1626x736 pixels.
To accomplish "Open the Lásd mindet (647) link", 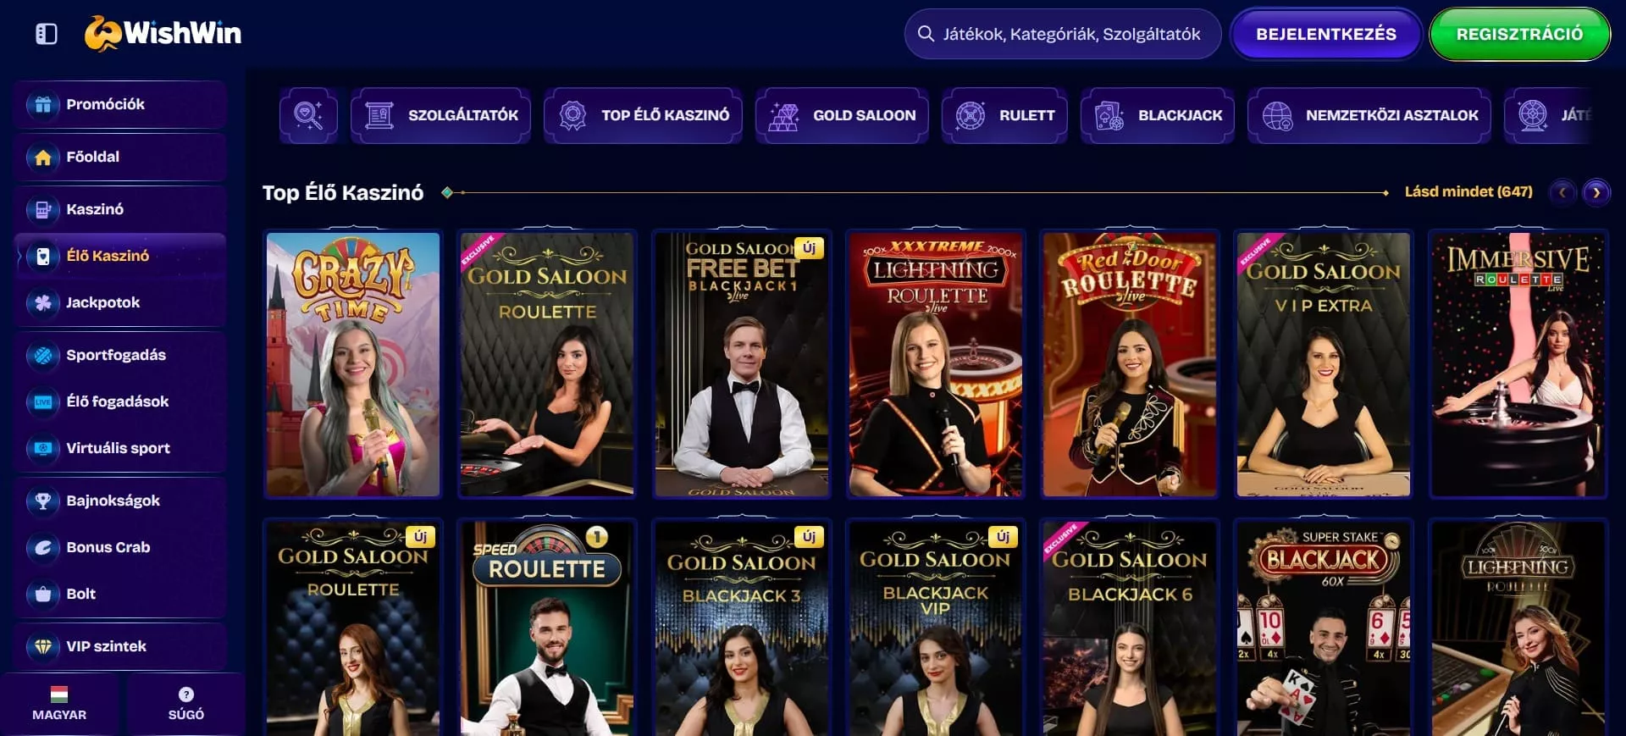I will [1468, 191].
